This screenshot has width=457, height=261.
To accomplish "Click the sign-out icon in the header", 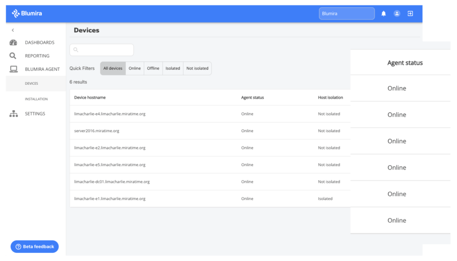I will [x=410, y=13].
